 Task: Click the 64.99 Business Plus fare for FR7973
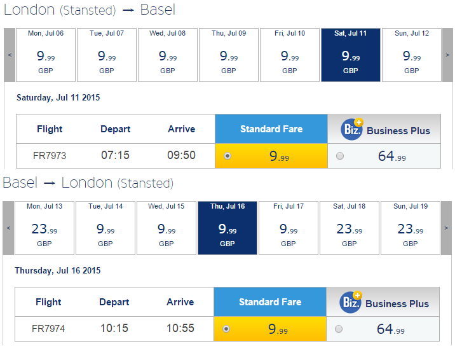coord(391,156)
